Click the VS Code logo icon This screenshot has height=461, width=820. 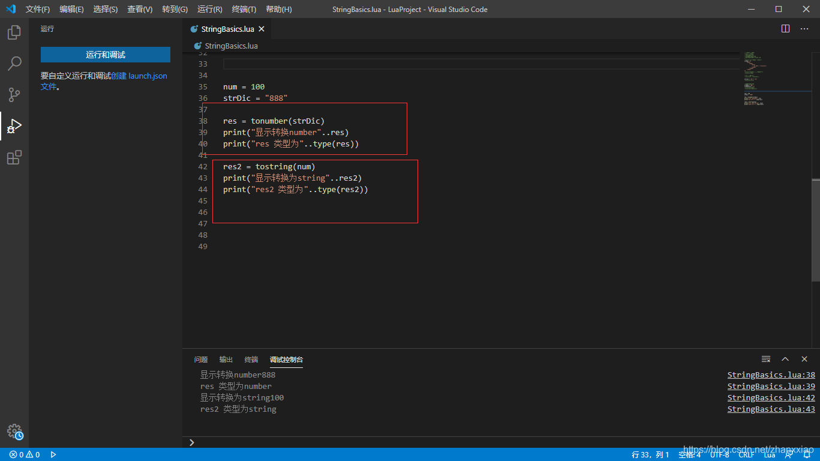pos(11,9)
